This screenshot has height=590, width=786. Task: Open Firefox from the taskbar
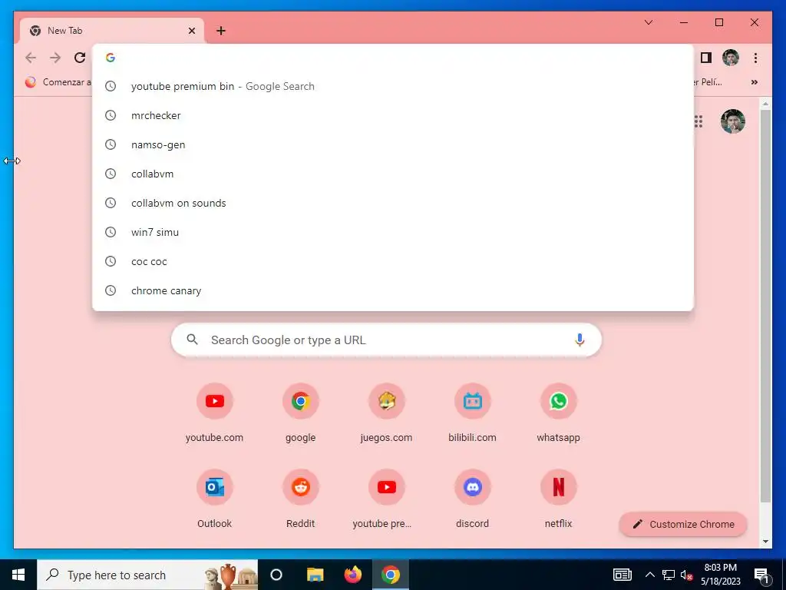353,575
